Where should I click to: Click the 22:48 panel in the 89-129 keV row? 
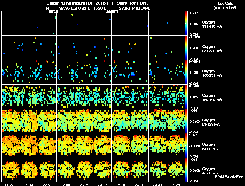29,121
